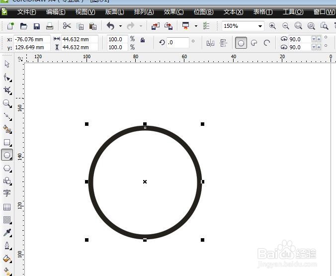Mirror the object horizontally
The image size is (336, 276).
(x=210, y=43)
